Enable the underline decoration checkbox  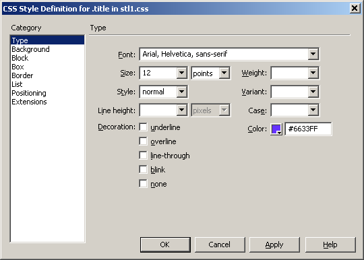point(143,127)
